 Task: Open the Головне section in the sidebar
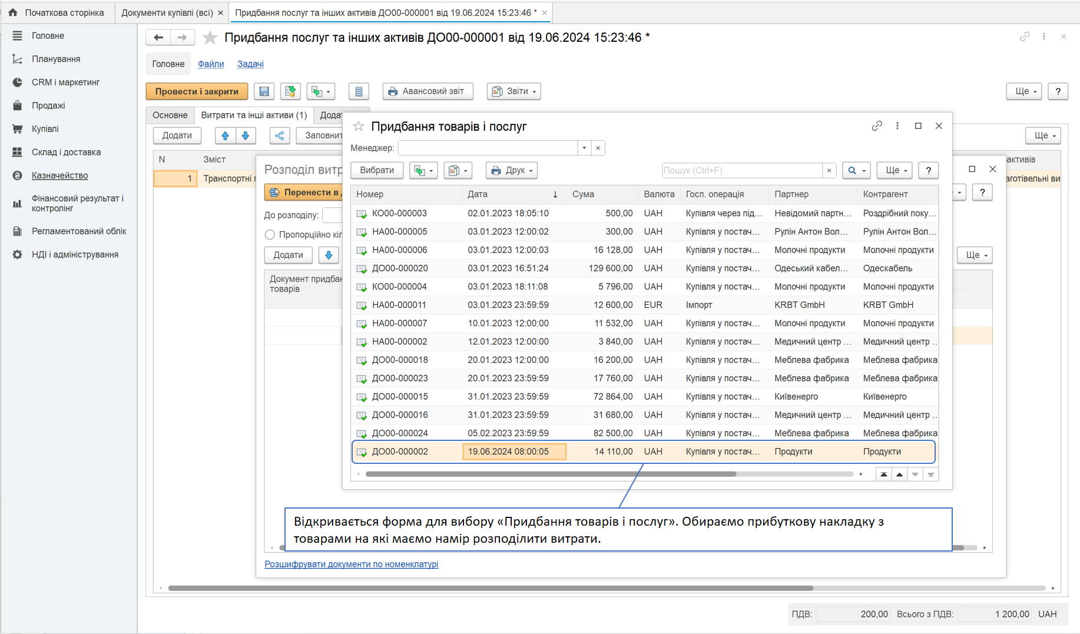[x=48, y=36]
